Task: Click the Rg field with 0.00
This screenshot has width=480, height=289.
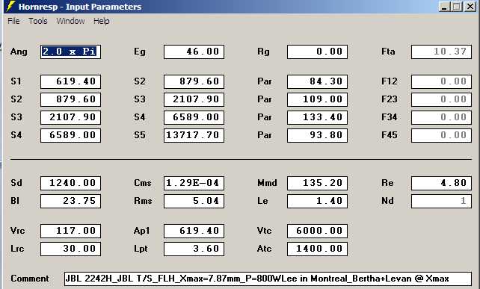Action: pyautogui.click(x=317, y=52)
